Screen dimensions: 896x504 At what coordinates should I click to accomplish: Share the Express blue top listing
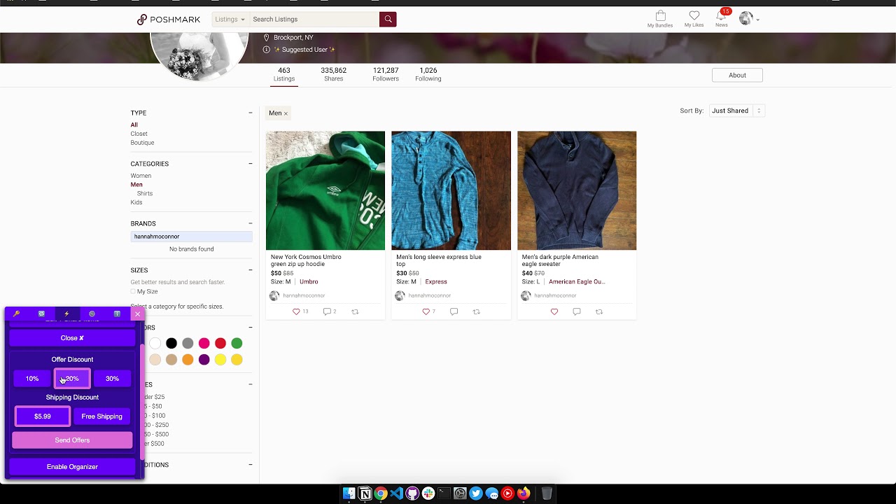[x=477, y=311]
